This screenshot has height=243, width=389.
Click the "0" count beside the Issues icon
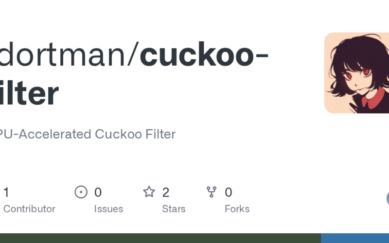(98, 192)
